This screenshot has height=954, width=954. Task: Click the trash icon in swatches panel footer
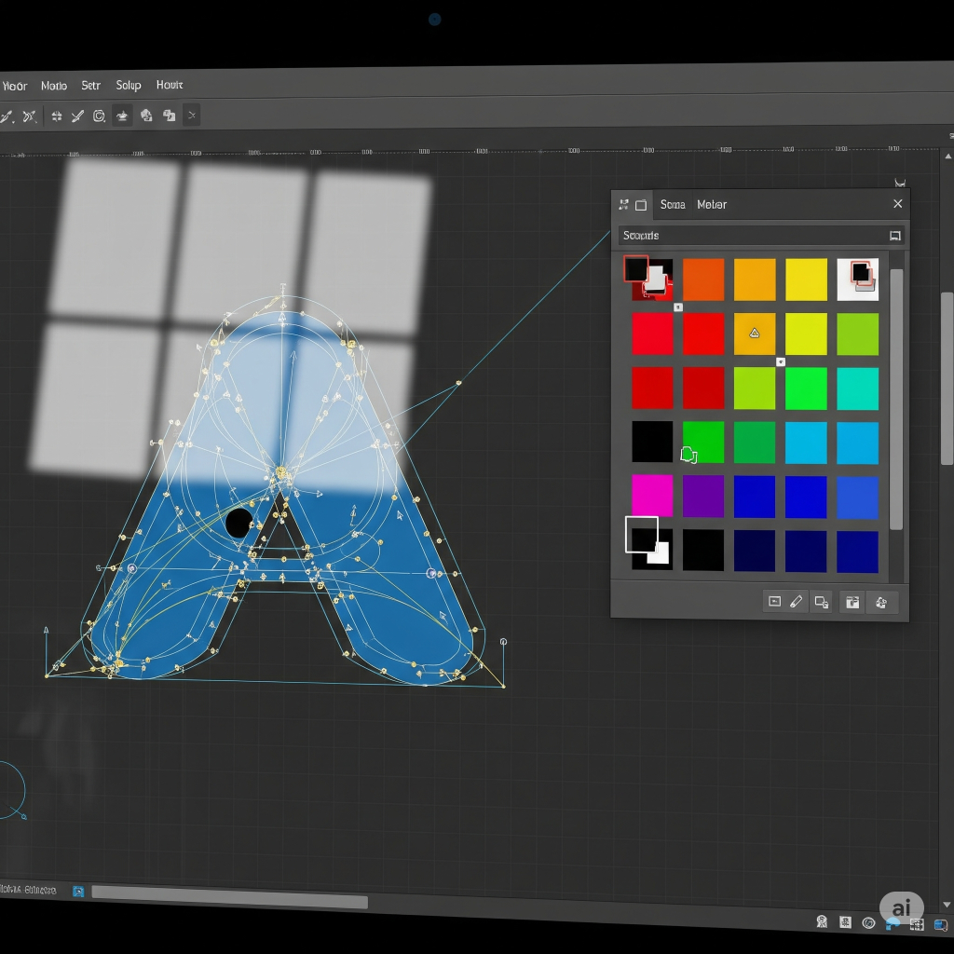pyautogui.click(x=852, y=602)
